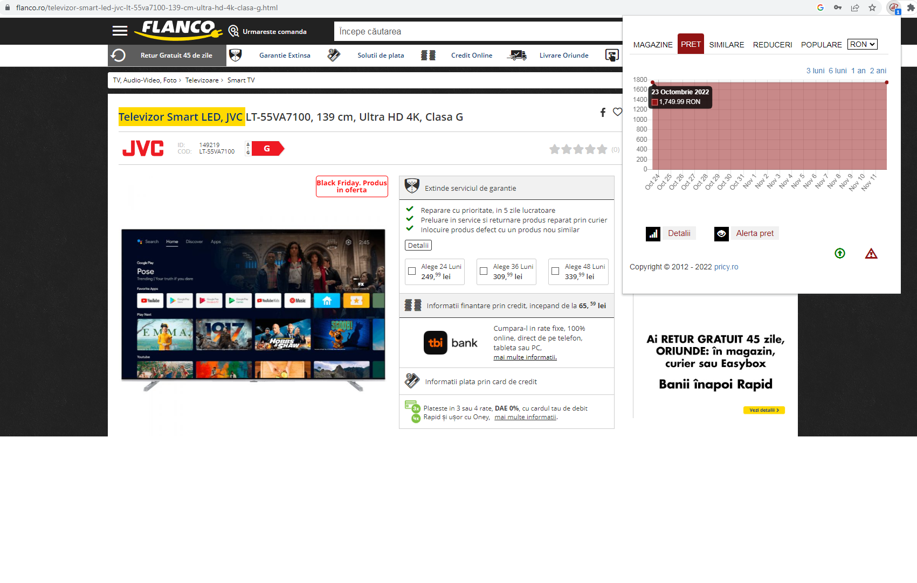Expand Informatii finantare prin credit section

click(507, 306)
